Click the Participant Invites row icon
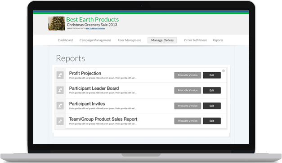This screenshot has height=163, width=282. [x=60, y=106]
